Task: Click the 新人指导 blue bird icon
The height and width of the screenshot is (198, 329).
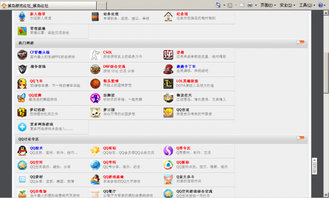Action: [22, 16]
